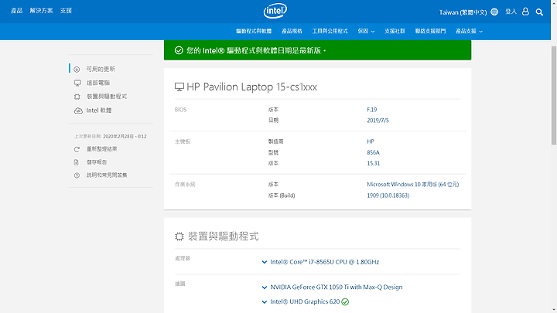
Task: Click the Intel logo in header
Action: 275,11
